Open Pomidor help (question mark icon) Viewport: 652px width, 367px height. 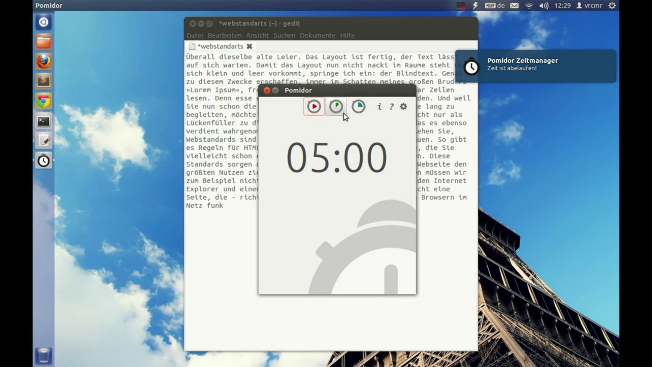391,107
